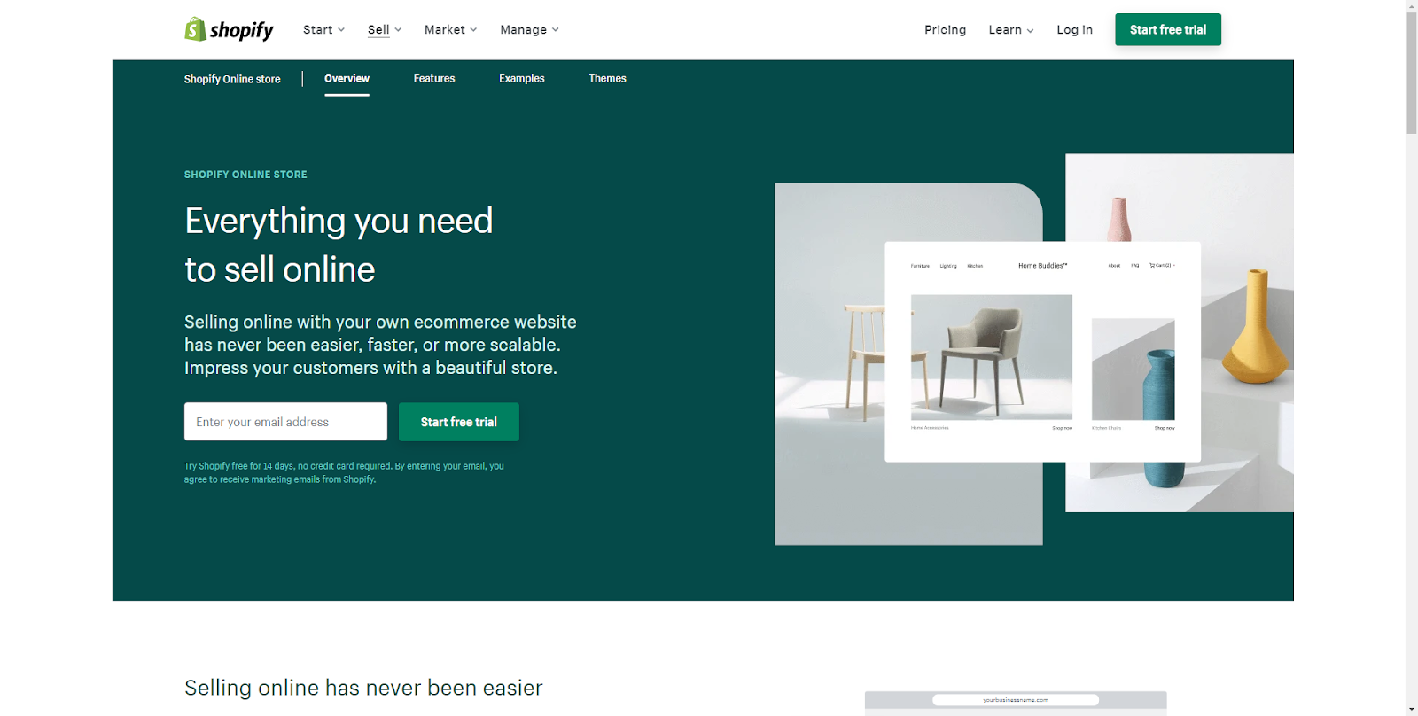Open the Learn dropdown menu
Viewport: 1418px width, 716px height.
click(1011, 29)
